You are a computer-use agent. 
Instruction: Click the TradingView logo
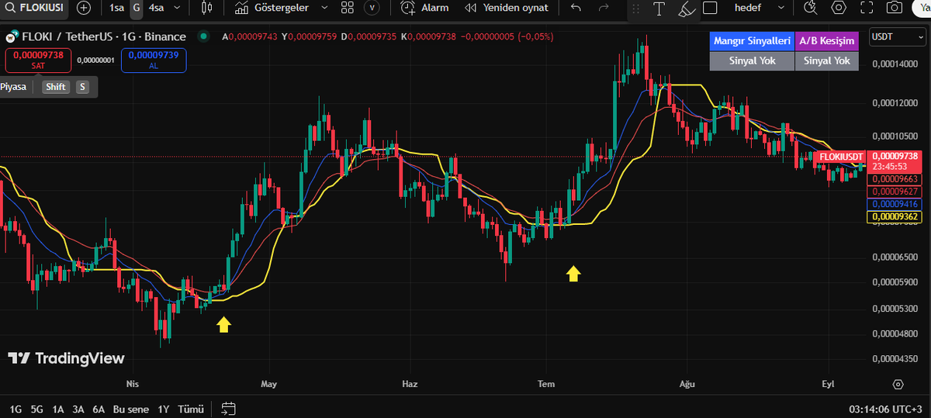coord(66,358)
